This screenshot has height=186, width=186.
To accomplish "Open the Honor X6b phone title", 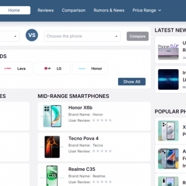I will [x=80, y=108].
